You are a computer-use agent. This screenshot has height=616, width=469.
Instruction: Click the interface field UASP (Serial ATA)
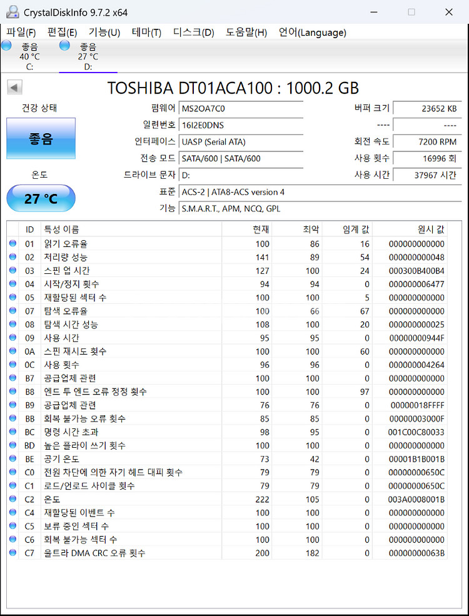click(x=240, y=142)
